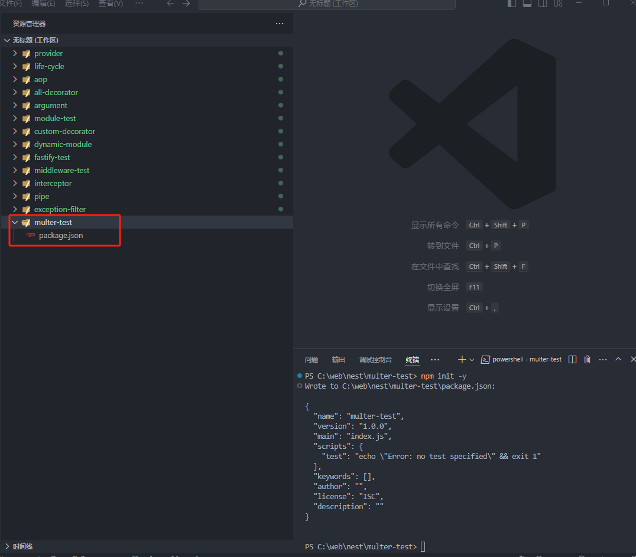Click the powershell terminal icon

(x=485, y=360)
